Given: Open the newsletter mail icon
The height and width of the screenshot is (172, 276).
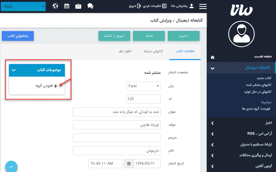Looking at the screenshot, I should pyautogui.click(x=78, y=6).
